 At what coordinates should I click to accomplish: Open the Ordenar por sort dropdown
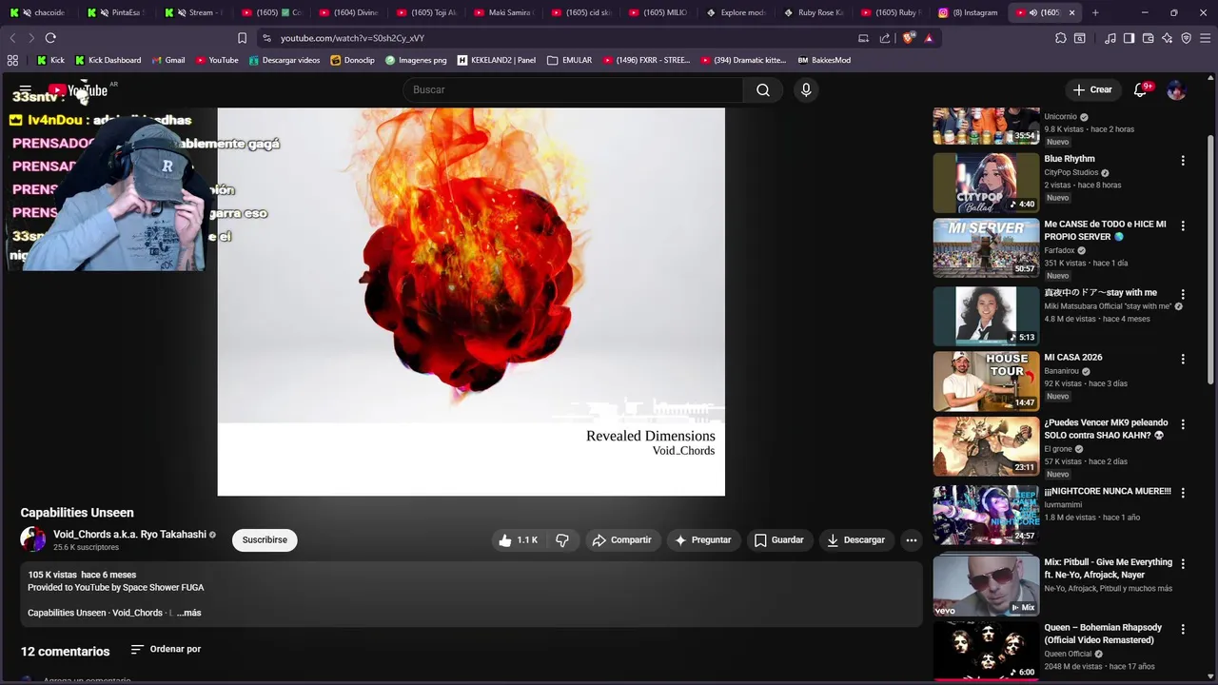point(166,649)
